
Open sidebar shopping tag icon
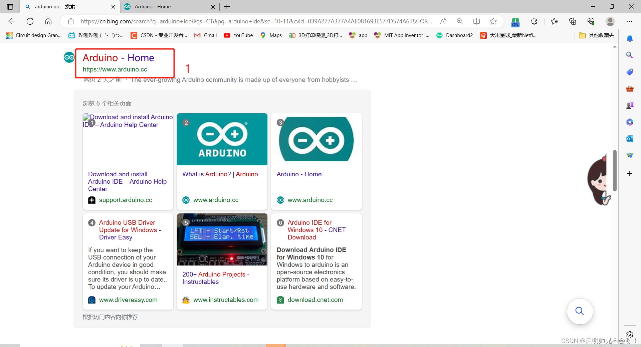click(630, 72)
